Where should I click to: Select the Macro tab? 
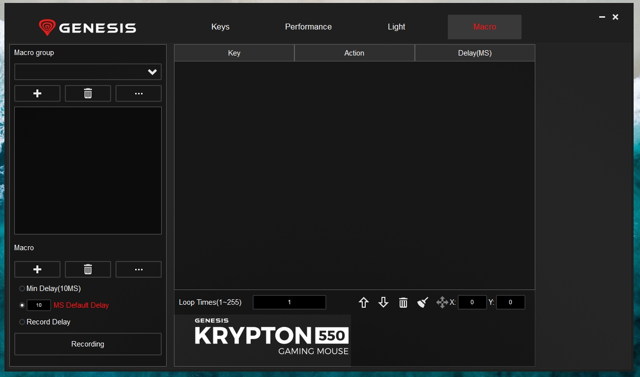point(485,27)
